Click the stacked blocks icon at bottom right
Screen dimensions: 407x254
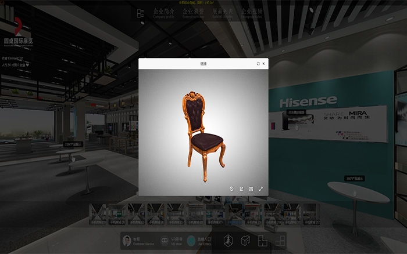tap(280, 241)
